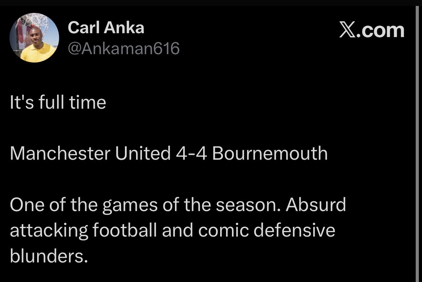Open the @Ankaman616 handle link
The image size is (422, 282).
[x=124, y=49]
